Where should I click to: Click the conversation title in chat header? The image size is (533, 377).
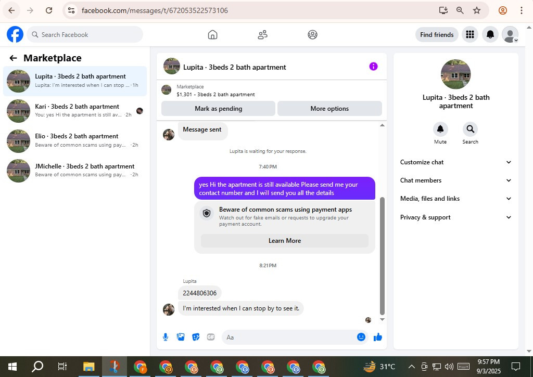pyautogui.click(x=235, y=67)
